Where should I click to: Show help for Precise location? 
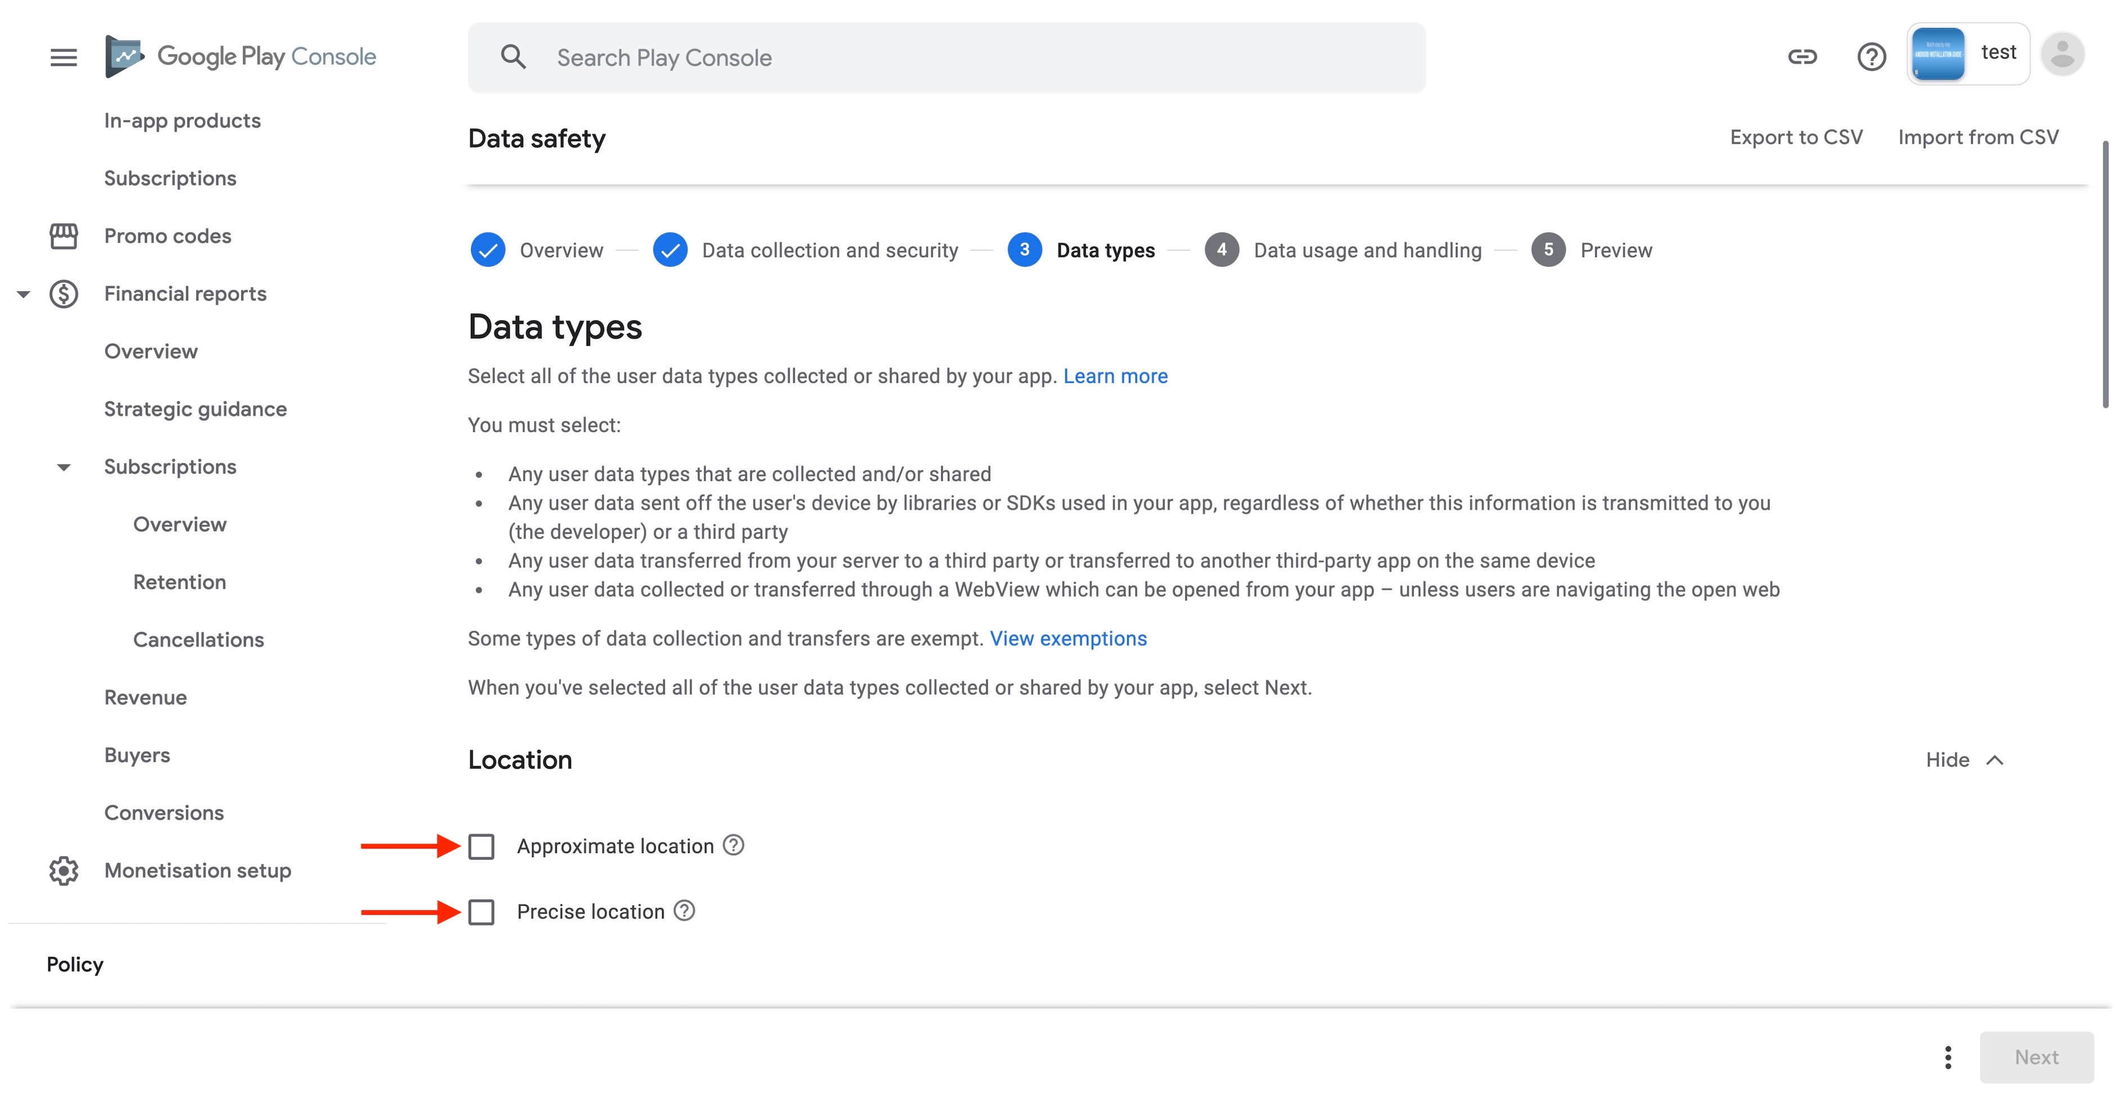685,910
